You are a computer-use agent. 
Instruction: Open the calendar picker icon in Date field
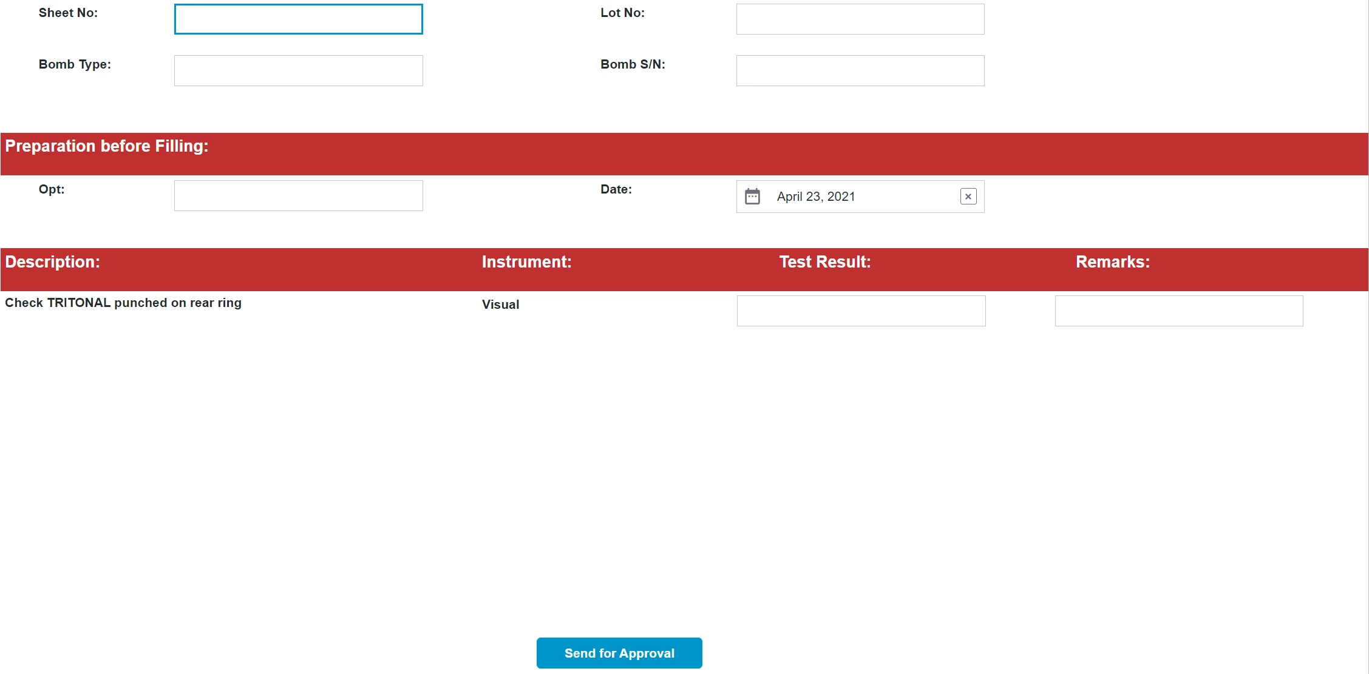752,197
